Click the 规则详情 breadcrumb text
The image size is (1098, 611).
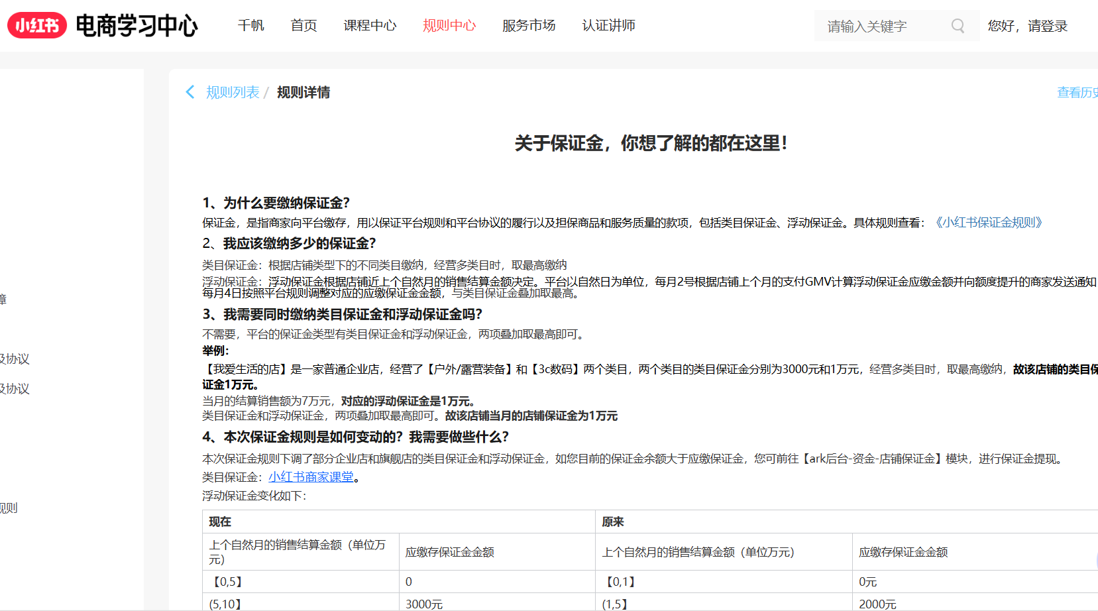click(x=303, y=92)
